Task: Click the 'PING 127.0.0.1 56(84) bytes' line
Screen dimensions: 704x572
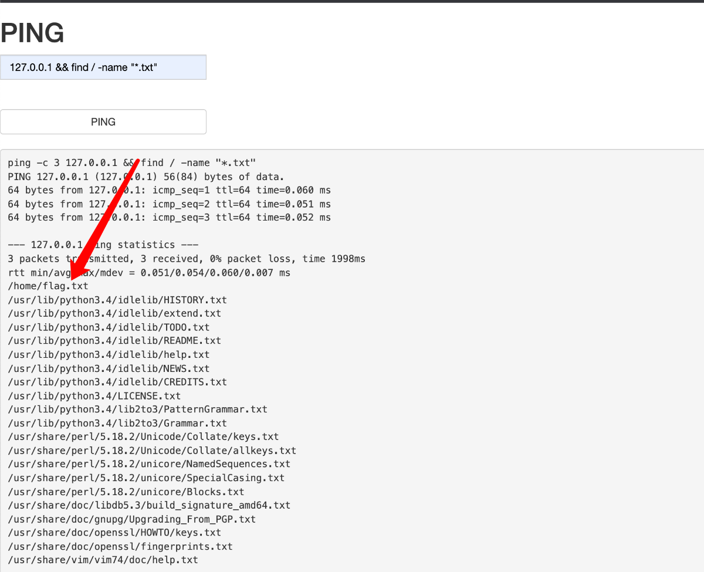Action: pos(146,177)
